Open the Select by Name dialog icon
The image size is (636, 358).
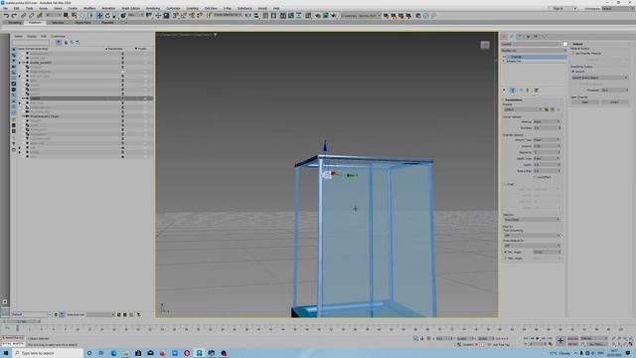(74, 16)
